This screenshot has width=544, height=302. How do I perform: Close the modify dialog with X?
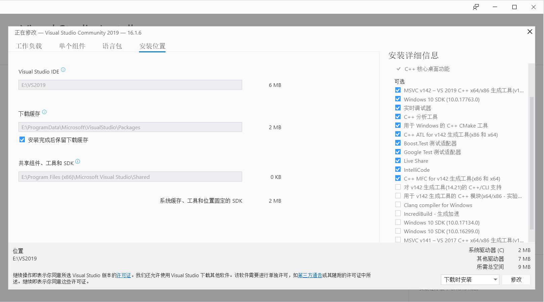tap(530, 32)
